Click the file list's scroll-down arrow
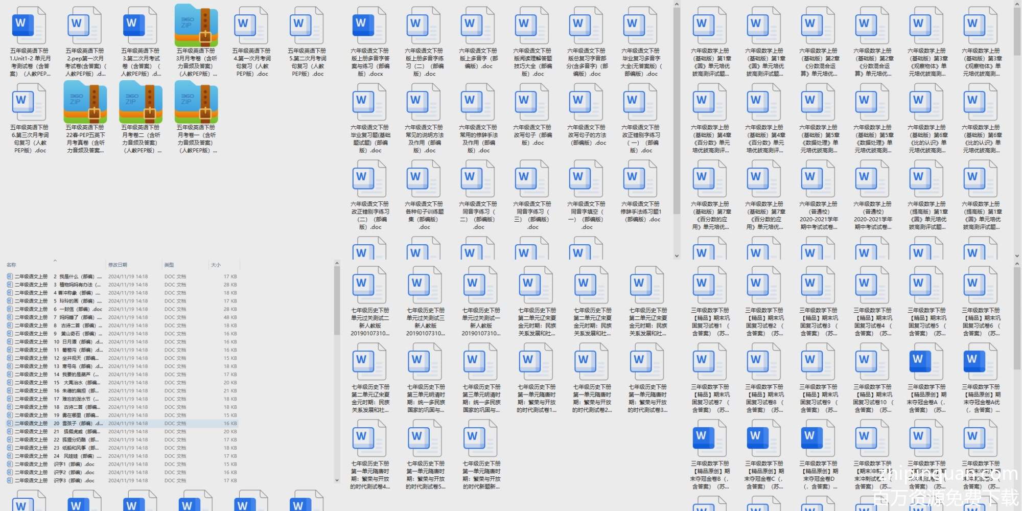The image size is (1022, 511). [337, 480]
